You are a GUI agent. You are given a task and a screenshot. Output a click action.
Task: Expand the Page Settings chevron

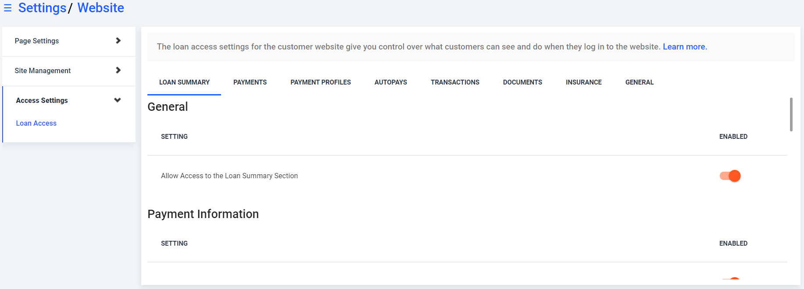click(x=118, y=41)
